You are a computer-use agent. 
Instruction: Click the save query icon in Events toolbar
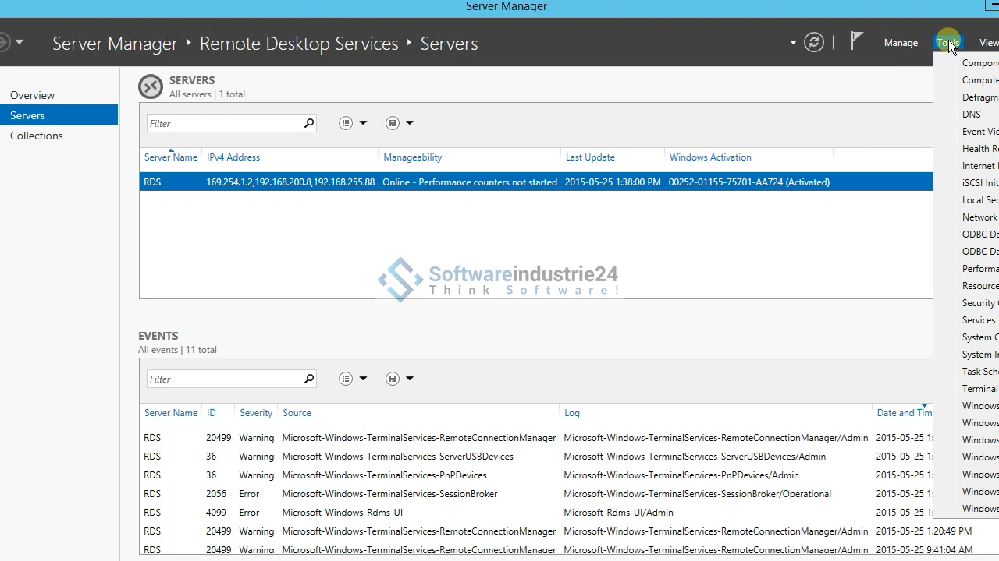[393, 379]
